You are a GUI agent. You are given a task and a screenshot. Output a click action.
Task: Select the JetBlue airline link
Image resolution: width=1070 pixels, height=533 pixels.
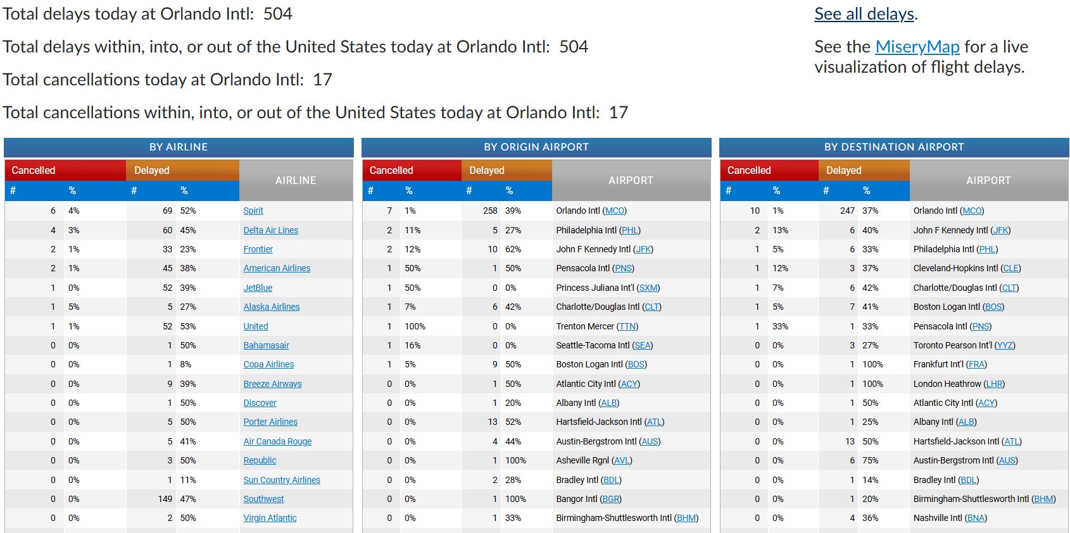click(258, 288)
